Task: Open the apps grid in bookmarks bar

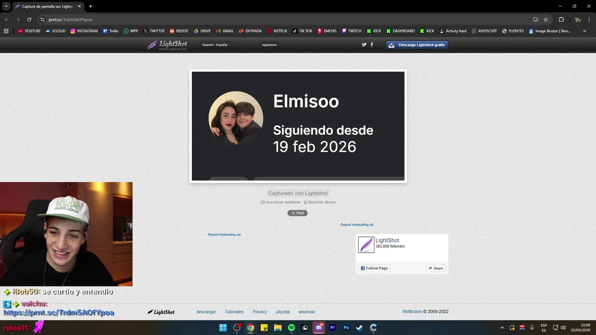Action: click(x=6, y=31)
